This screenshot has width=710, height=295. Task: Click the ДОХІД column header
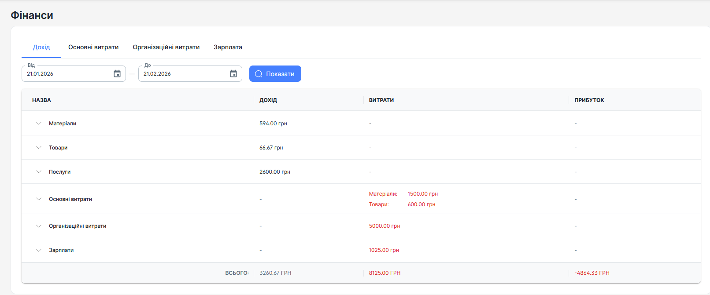click(x=268, y=100)
